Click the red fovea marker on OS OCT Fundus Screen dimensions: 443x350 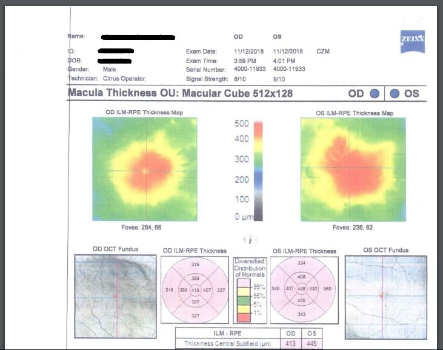[382, 296]
